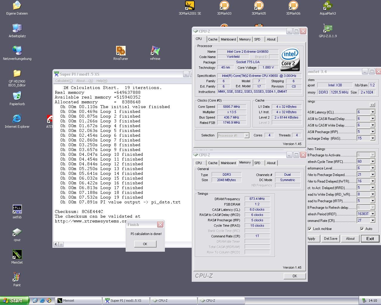The width and height of the screenshot is (381, 305).
Task: Click OK in the Finish dialog
Action: point(145,244)
